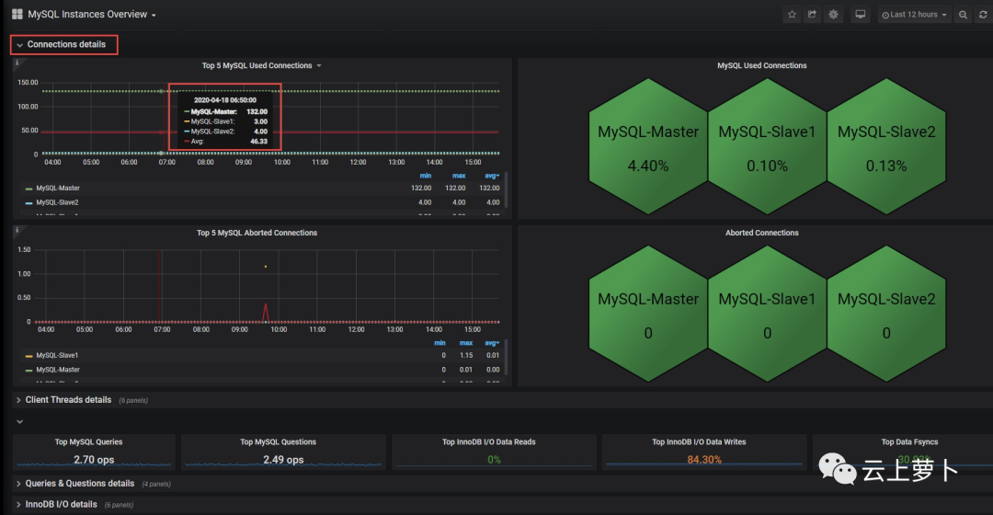Share the dashboard
The image size is (993, 515).
[x=812, y=15]
